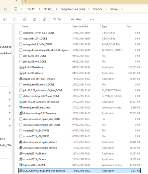
Task: Go to Scan2x breadcrumb
Action: [98, 9]
